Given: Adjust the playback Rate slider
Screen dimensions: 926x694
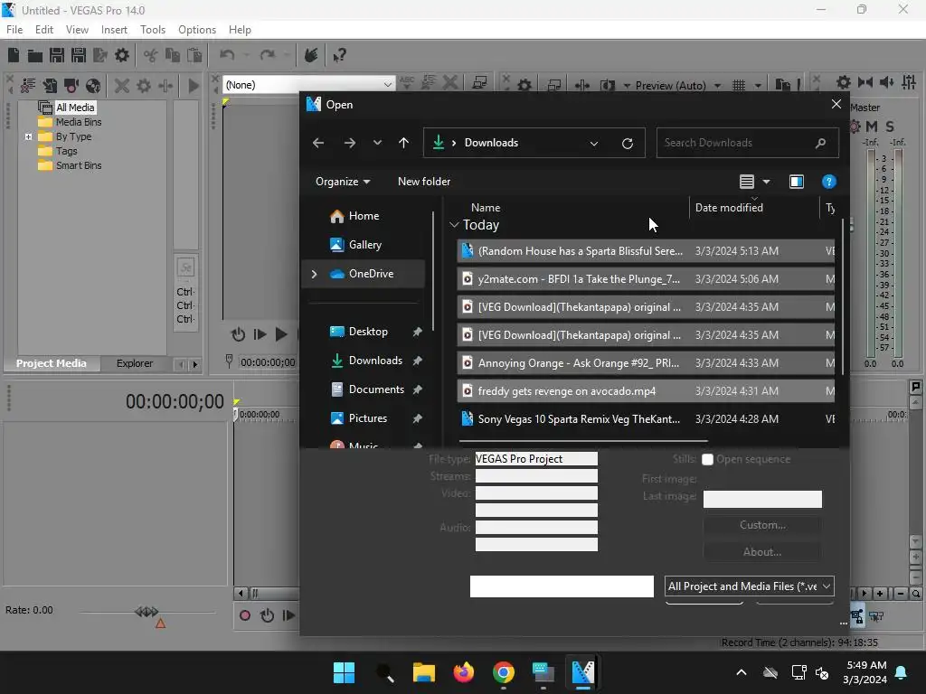Looking at the screenshot, I should pos(147,612).
